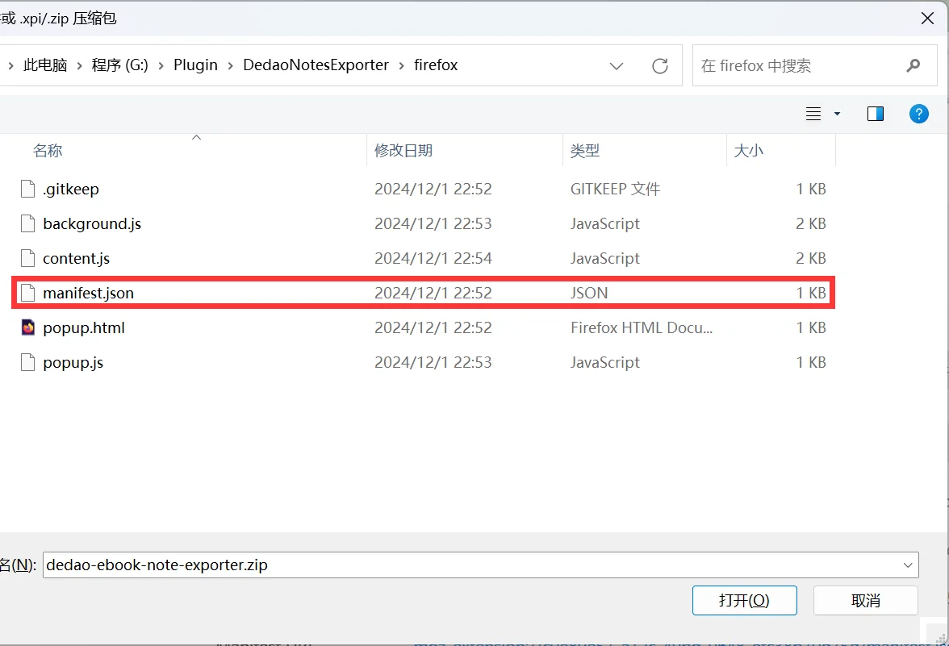949x646 pixels.
Task: Close the file dialog window
Action: (x=927, y=18)
